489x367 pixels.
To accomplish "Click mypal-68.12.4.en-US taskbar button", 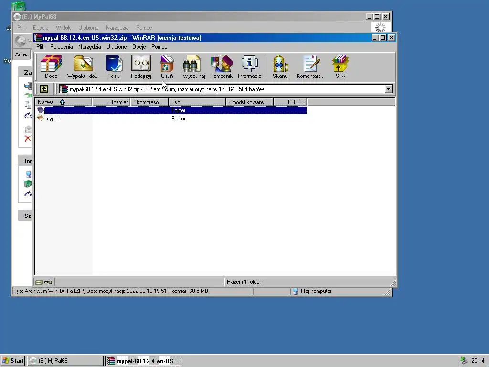I will point(143,361).
